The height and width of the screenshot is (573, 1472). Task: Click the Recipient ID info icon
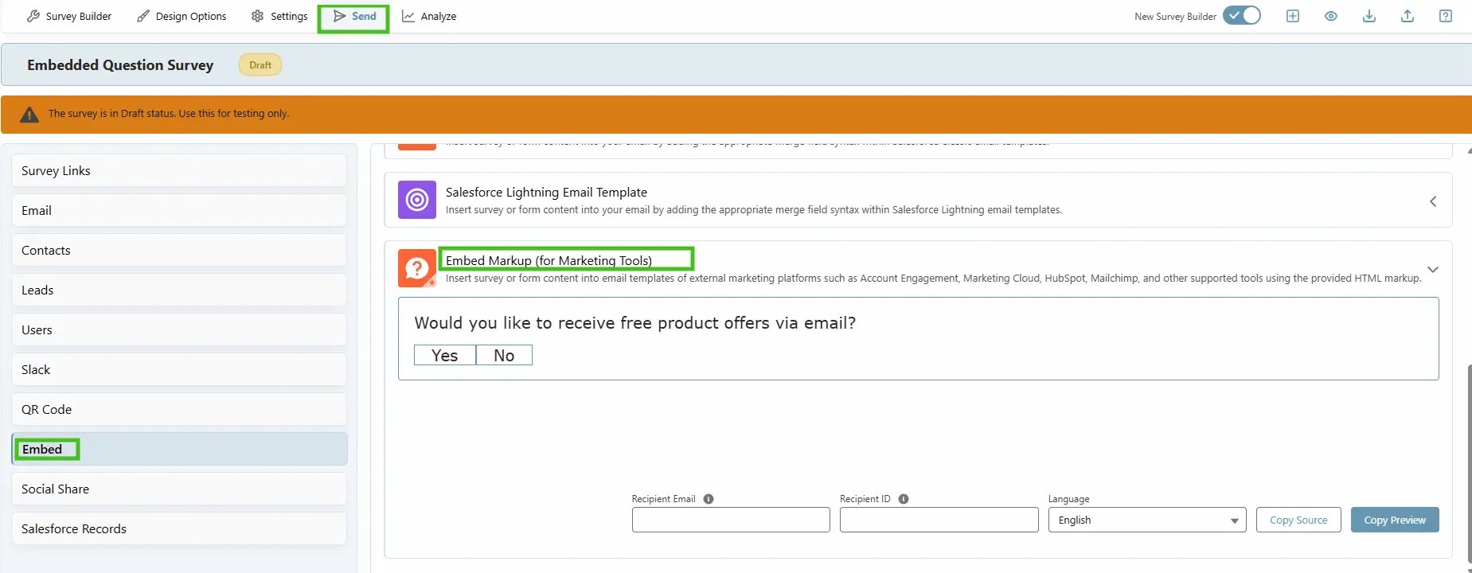(x=904, y=499)
